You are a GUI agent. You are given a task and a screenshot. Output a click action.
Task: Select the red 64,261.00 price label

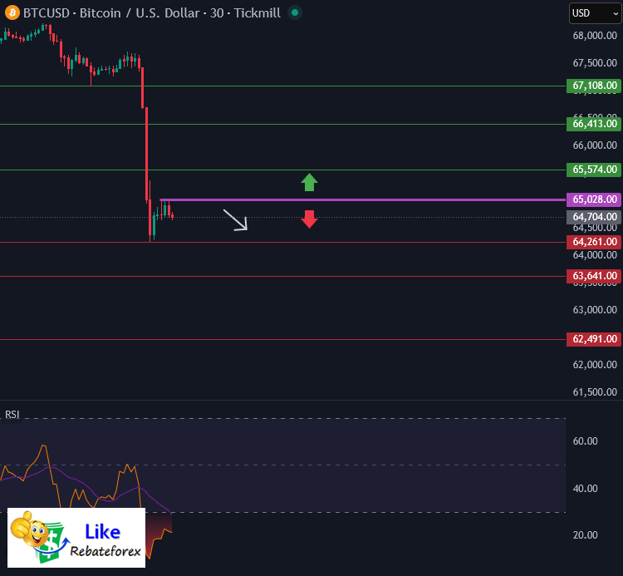tap(594, 242)
